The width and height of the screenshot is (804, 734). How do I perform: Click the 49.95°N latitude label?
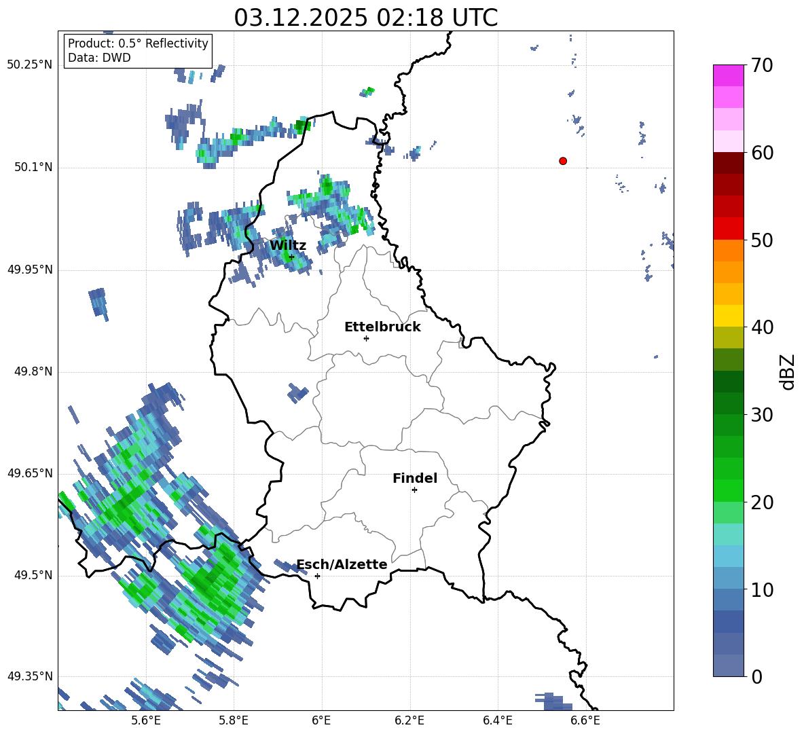30,270
